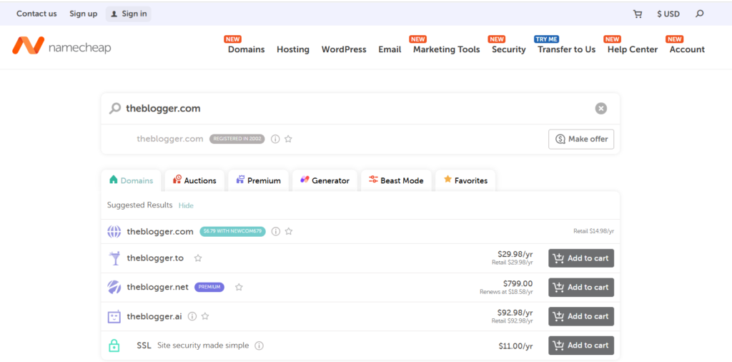Open the Email menu

pos(390,49)
